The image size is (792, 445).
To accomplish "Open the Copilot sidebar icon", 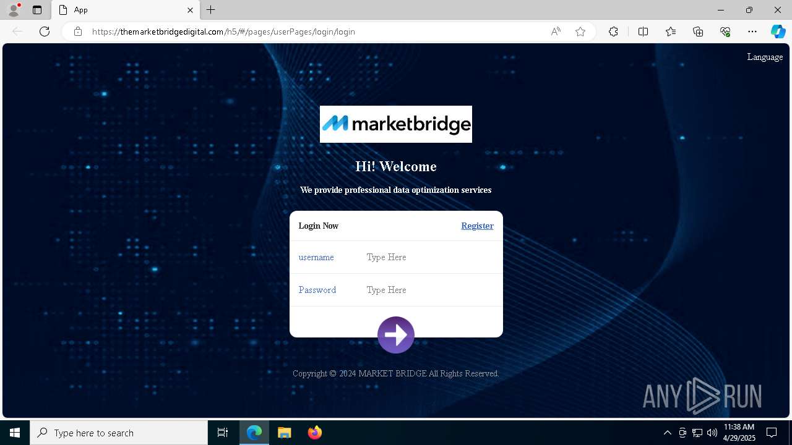I will [778, 32].
